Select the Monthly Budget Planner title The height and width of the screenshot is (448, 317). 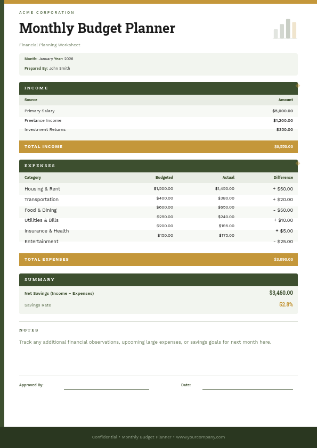click(x=97, y=28)
